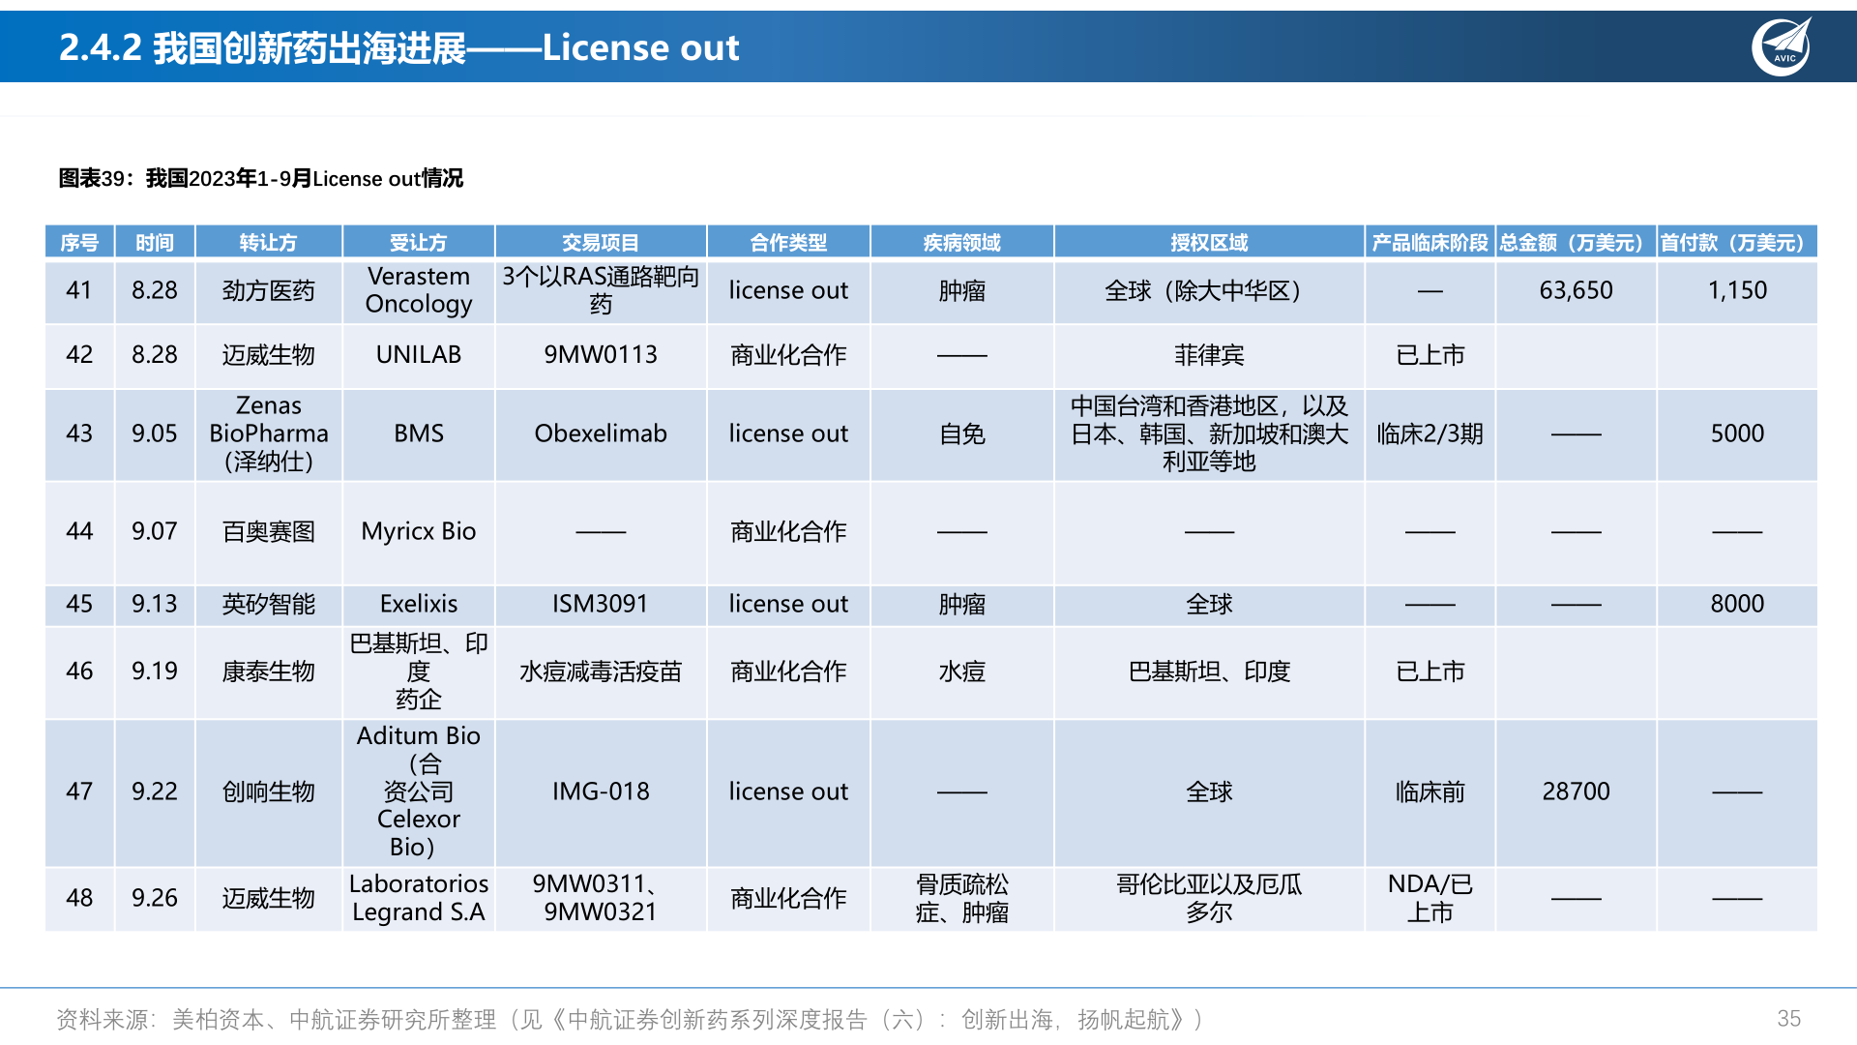The height and width of the screenshot is (1045, 1857).
Task: Click the row number cell '41'
Action: point(79,290)
